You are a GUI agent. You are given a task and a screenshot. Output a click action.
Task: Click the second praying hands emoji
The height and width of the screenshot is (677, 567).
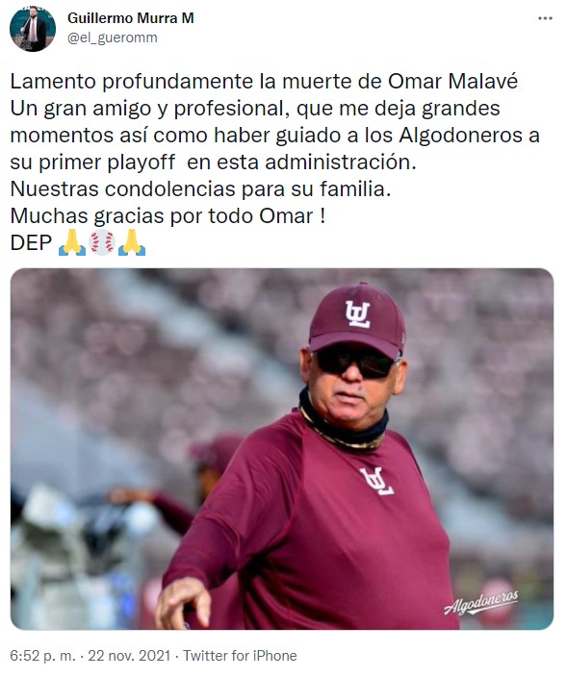click(132, 242)
